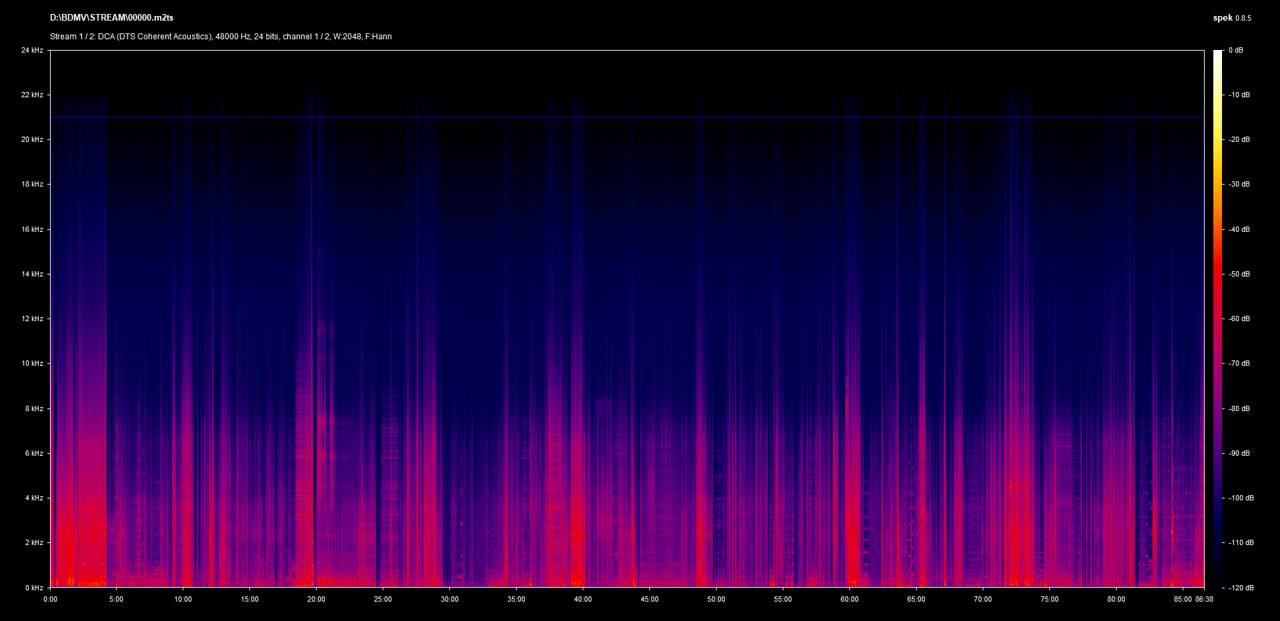Click the 2 kHz frequency label

[x=34, y=542]
